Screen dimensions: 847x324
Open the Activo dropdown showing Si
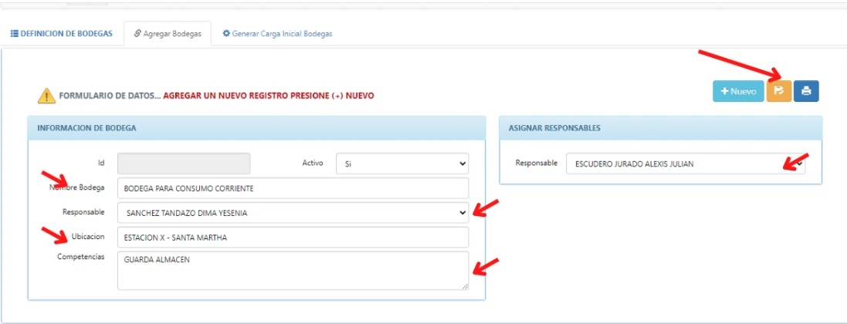[x=402, y=163]
